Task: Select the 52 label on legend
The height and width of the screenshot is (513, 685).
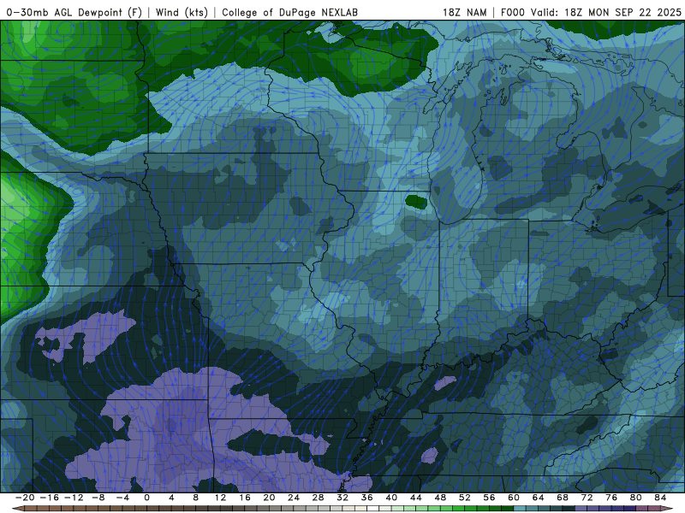Action: pyautogui.click(x=465, y=498)
